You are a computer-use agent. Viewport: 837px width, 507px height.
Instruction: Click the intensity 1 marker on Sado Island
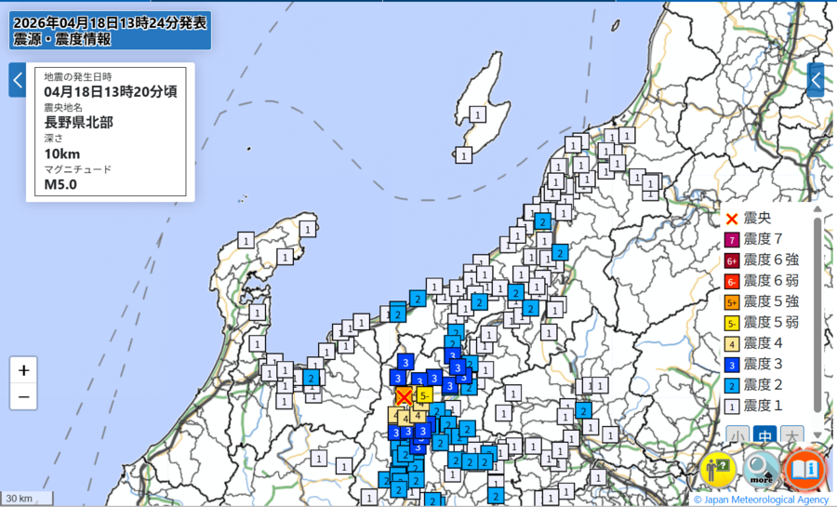tap(477, 114)
